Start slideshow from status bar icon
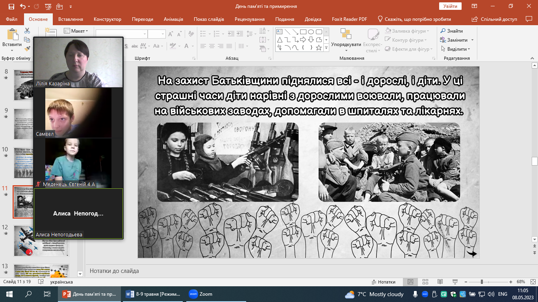Viewport: 538px width, 302px height. (455, 282)
